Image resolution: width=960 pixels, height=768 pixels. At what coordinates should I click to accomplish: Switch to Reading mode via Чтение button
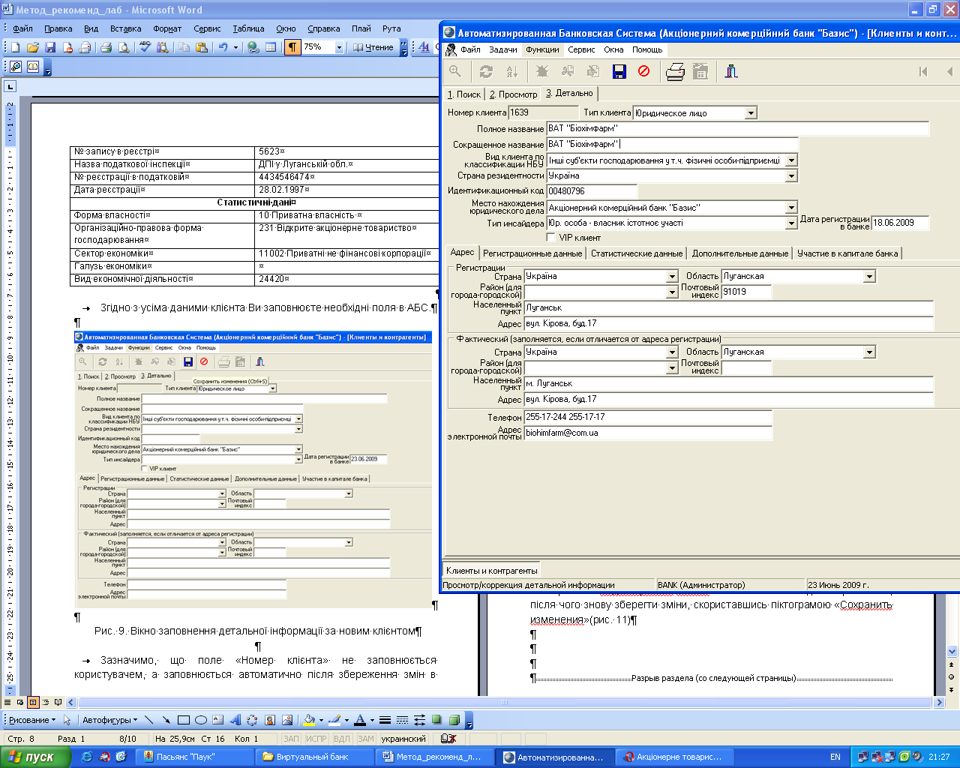(x=373, y=47)
